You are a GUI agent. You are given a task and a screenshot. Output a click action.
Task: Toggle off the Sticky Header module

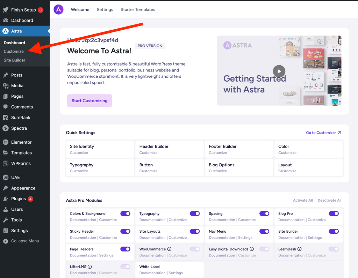[125, 231]
